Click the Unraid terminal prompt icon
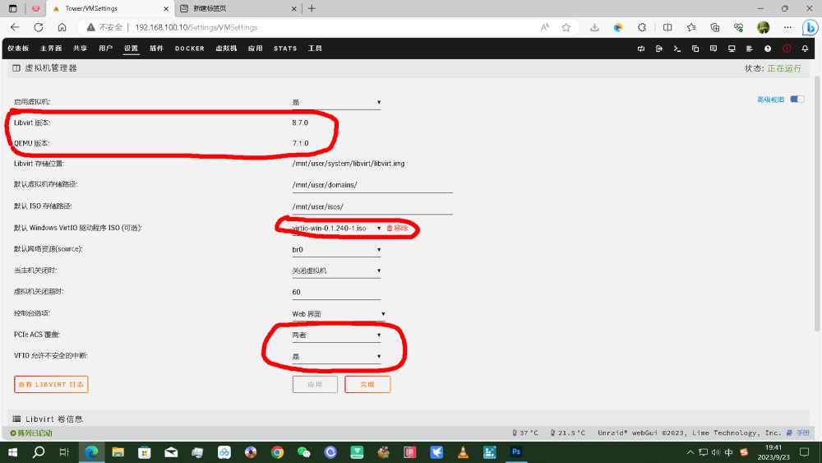 click(677, 49)
